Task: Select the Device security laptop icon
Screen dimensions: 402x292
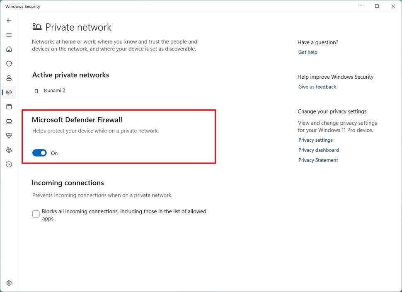Action: tap(9, 121)
